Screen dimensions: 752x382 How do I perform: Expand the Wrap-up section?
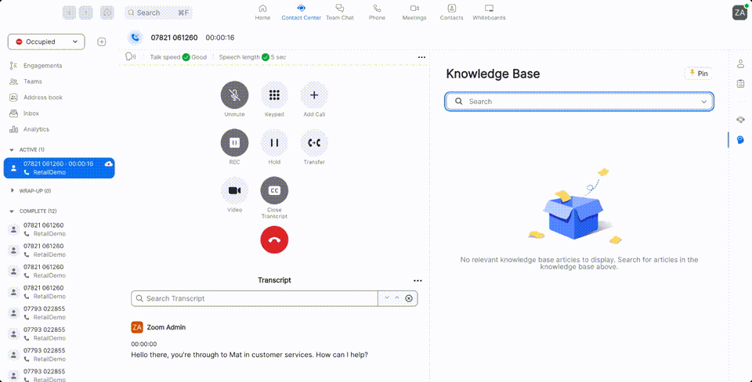point(12,190)
